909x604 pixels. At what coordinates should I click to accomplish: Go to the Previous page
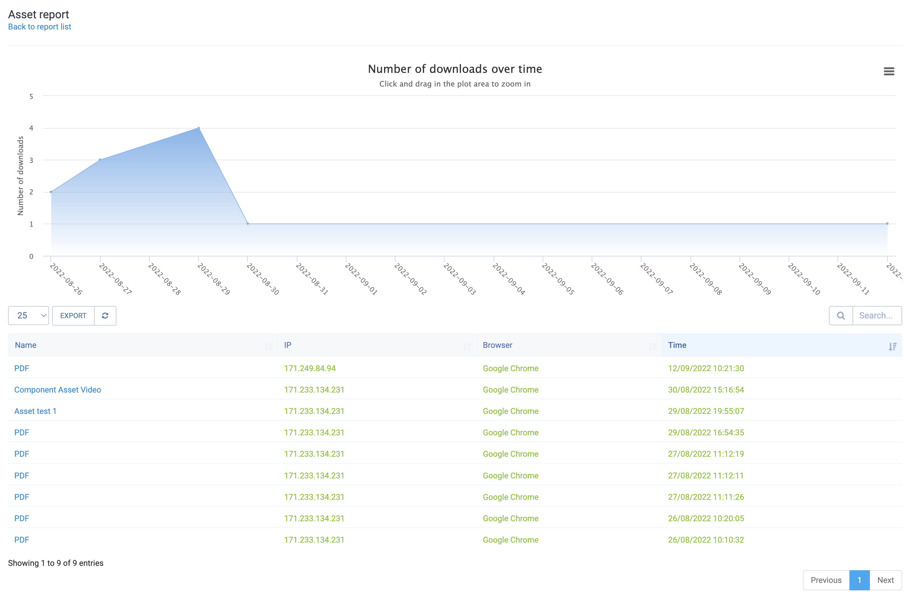pos(826,580)
